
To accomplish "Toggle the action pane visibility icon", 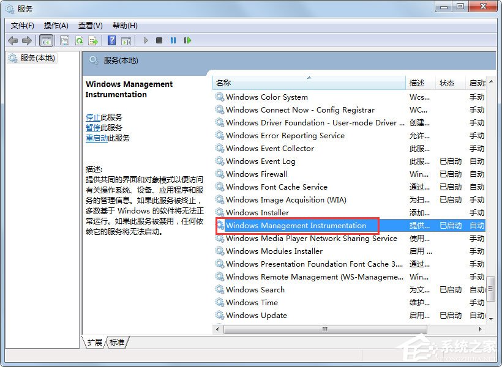I will point(126,40).
